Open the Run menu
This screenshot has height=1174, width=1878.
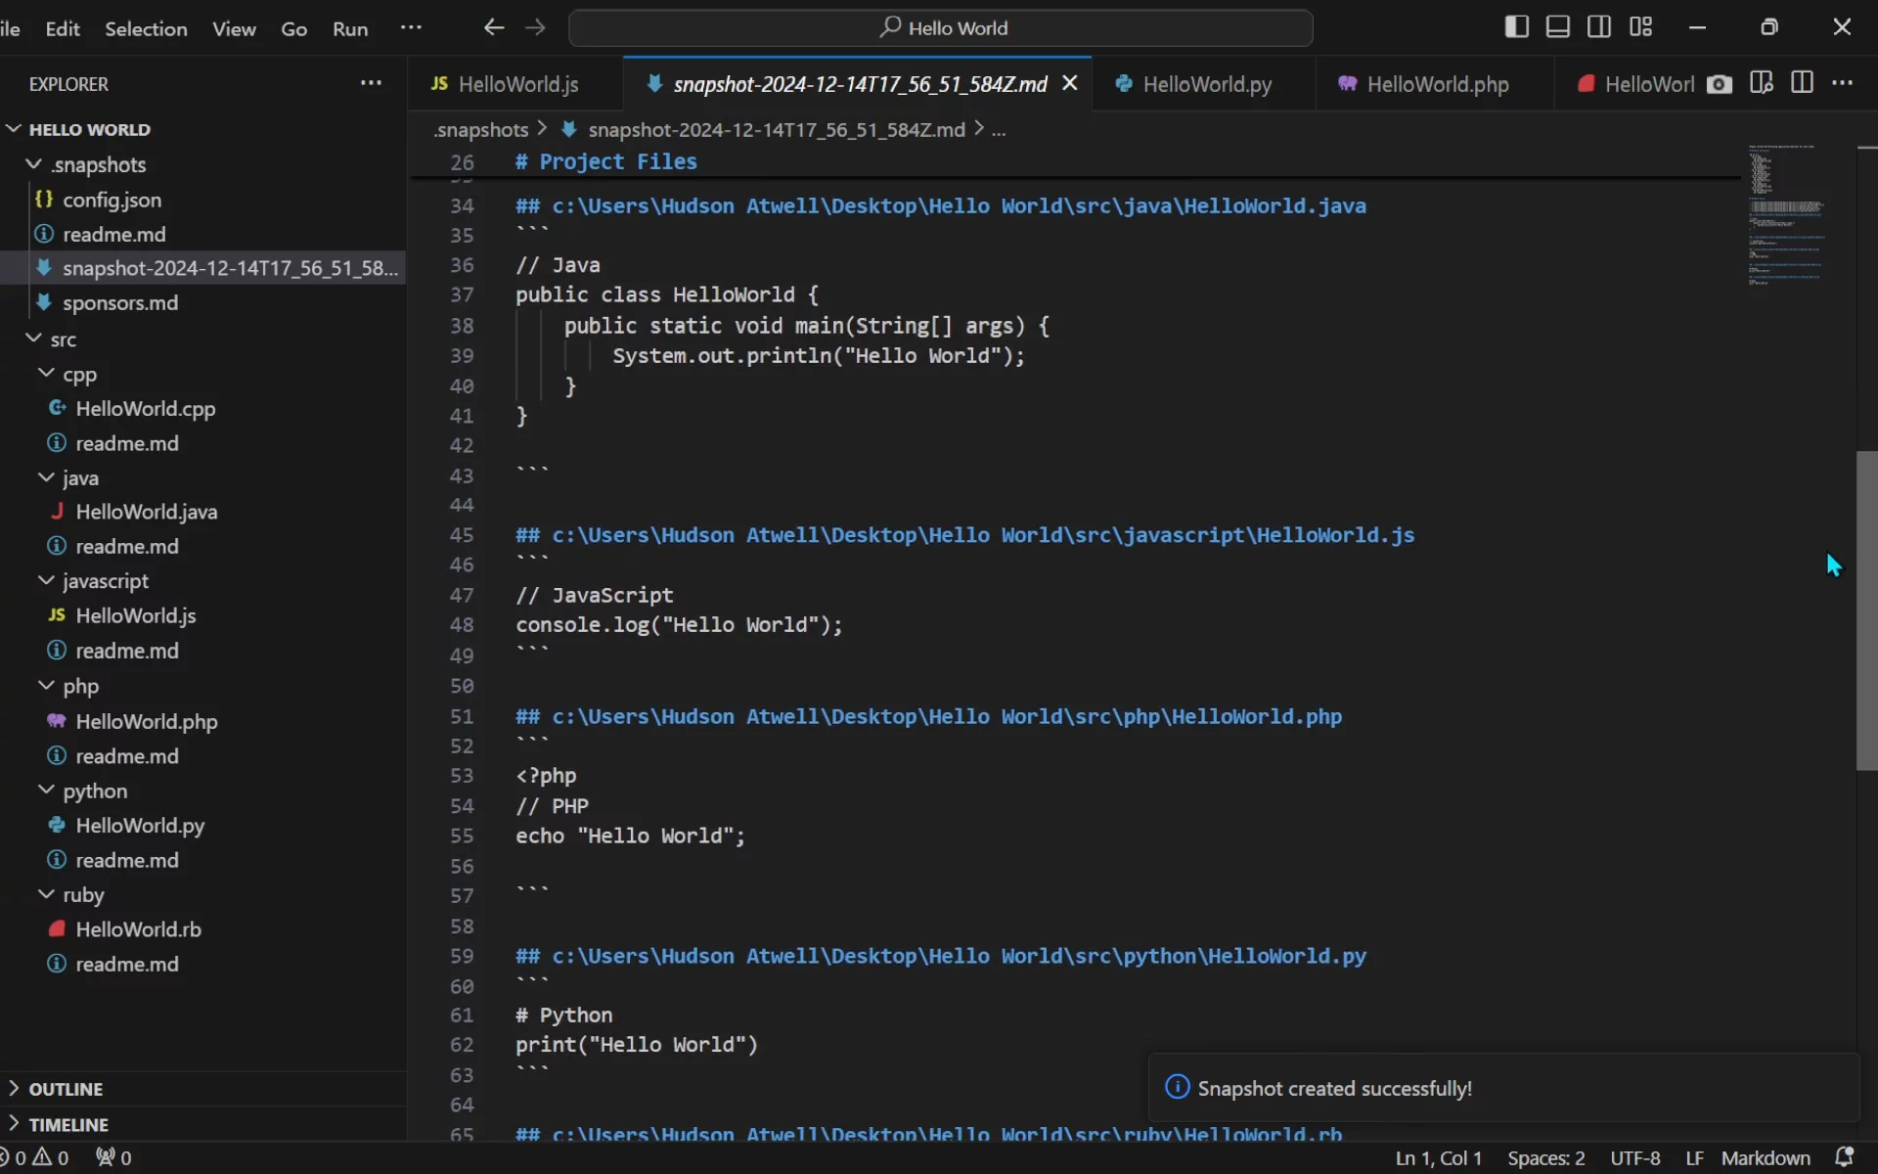(x=350, y=28)
